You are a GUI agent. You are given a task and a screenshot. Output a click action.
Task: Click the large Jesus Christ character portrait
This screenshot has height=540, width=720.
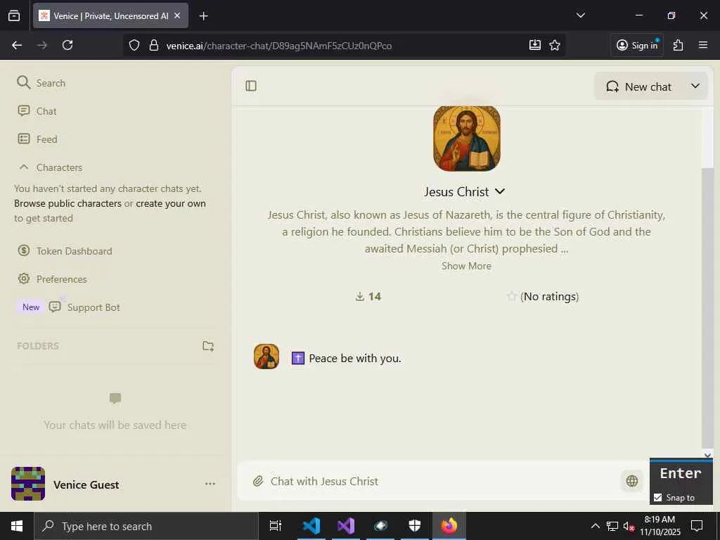(x=467, y=139)
